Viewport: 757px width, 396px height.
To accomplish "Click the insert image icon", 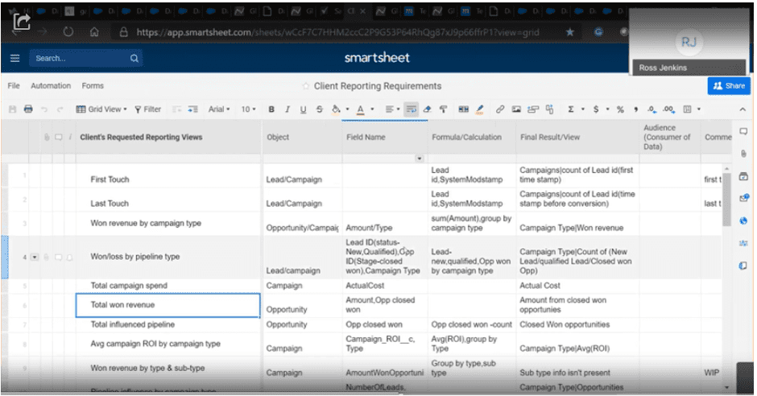I will (516, 109).
